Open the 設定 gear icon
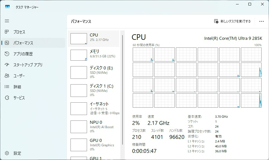269x160 pixels. click(7, 153)
